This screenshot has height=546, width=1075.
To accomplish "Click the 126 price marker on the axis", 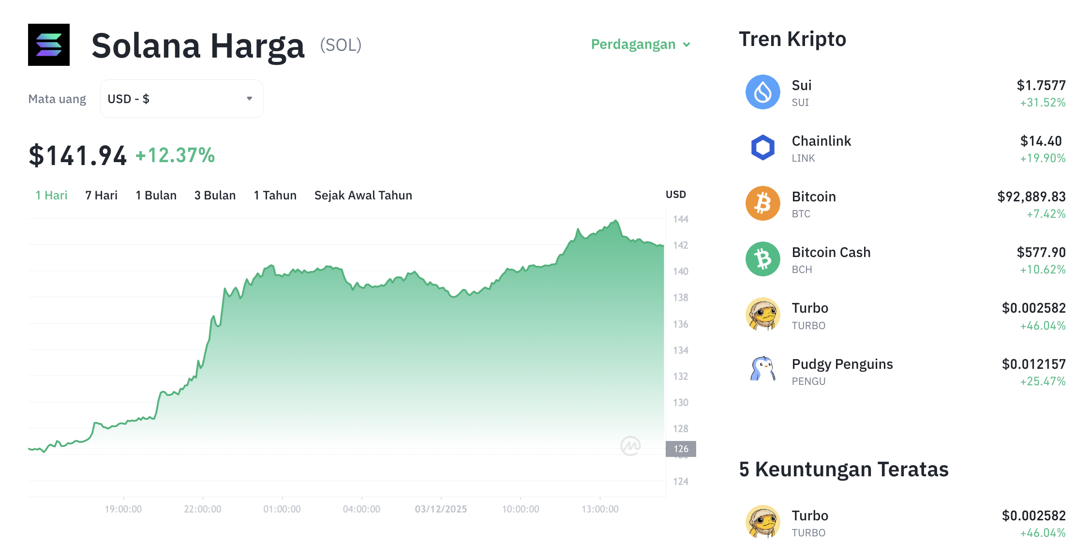I will coord(681,448).
